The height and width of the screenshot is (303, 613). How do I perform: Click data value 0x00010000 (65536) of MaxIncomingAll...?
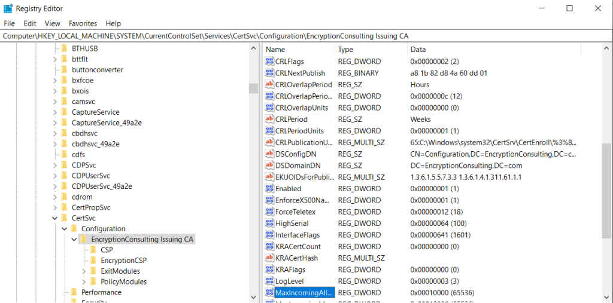(x=442, y=292)
